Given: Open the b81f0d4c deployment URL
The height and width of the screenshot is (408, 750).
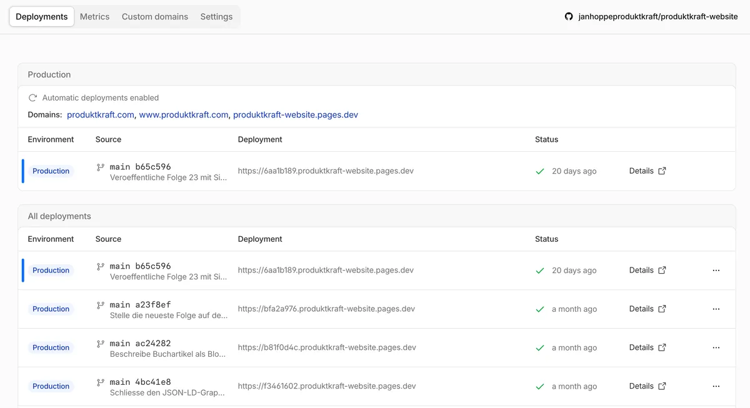Looking at the screenshot, I should pos(327,347).
